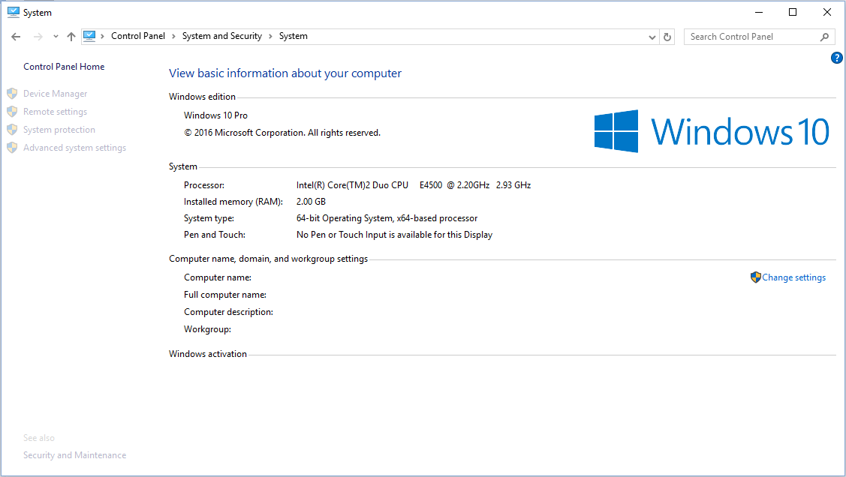This screenshot has height=477, width=846.
Task: Open the recent locations dropdown arrow
Action: click(x=56, y=37)
